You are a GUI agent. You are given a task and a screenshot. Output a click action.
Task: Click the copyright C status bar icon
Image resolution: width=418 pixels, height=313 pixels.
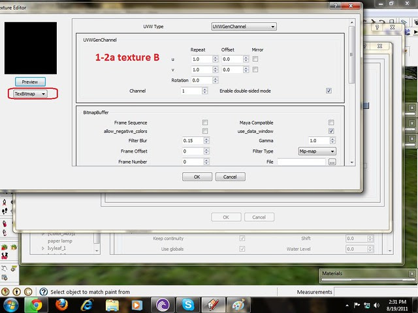coord(28,292)
